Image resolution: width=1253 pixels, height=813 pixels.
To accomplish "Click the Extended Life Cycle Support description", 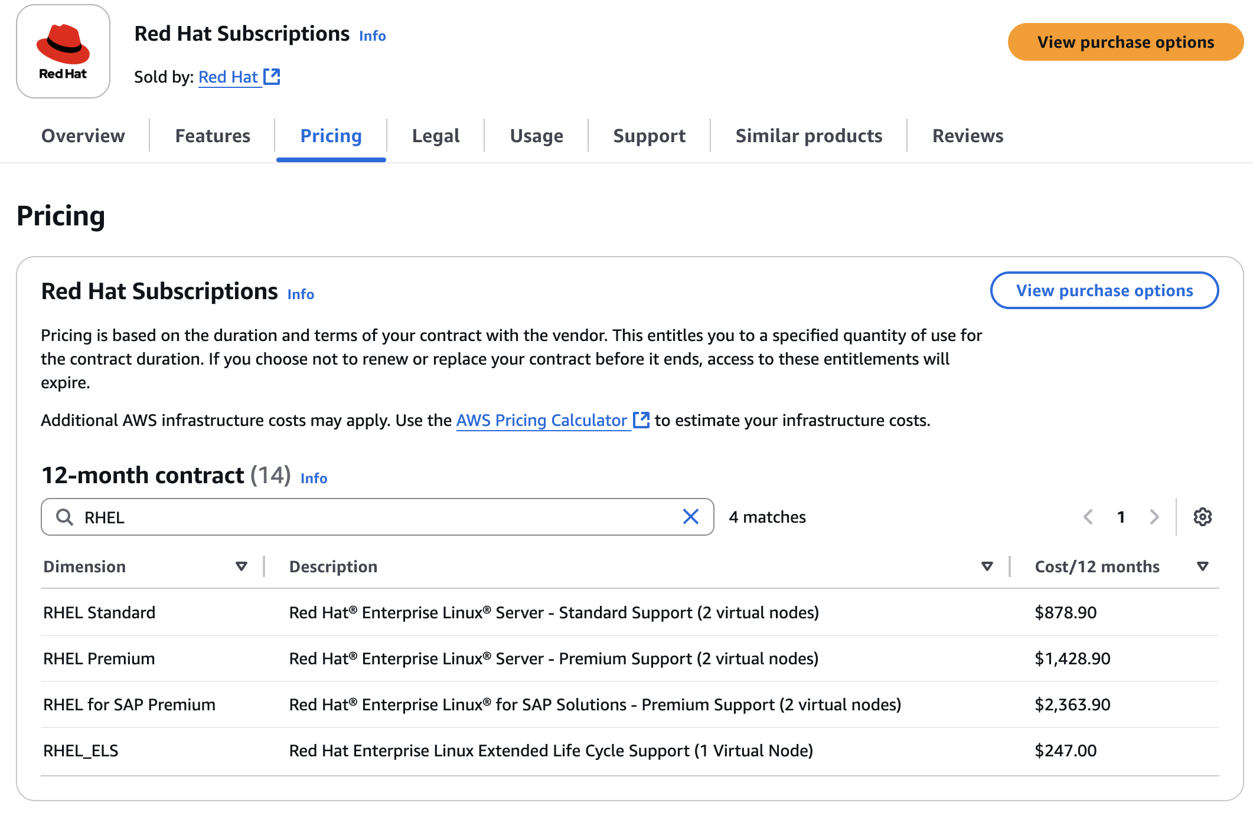I will tap(551, 750).
